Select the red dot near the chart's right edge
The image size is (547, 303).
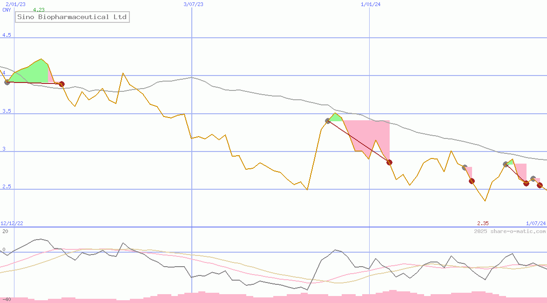(540, 186)
